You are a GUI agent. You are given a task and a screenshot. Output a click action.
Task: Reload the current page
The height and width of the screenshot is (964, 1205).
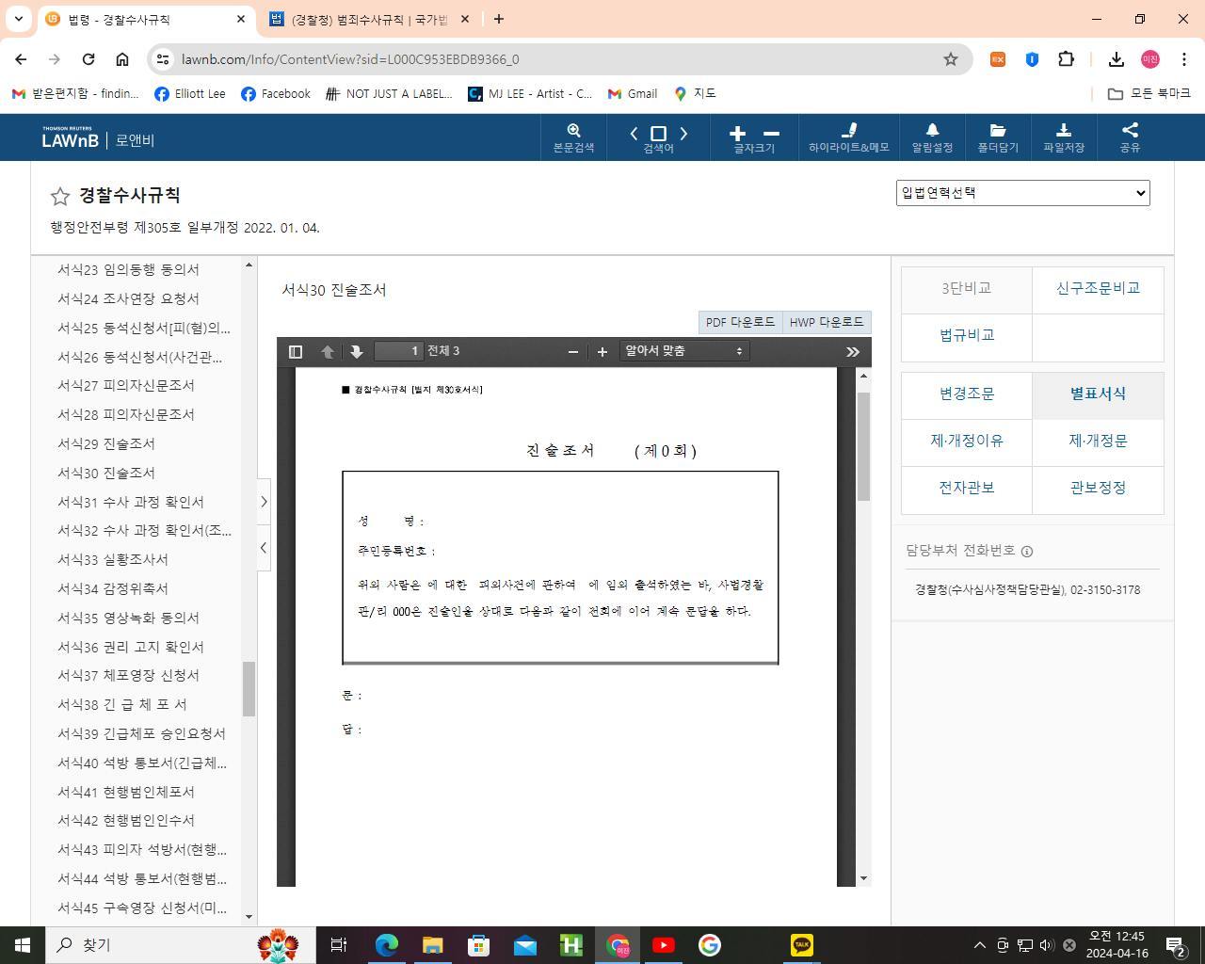click(88, 59)
